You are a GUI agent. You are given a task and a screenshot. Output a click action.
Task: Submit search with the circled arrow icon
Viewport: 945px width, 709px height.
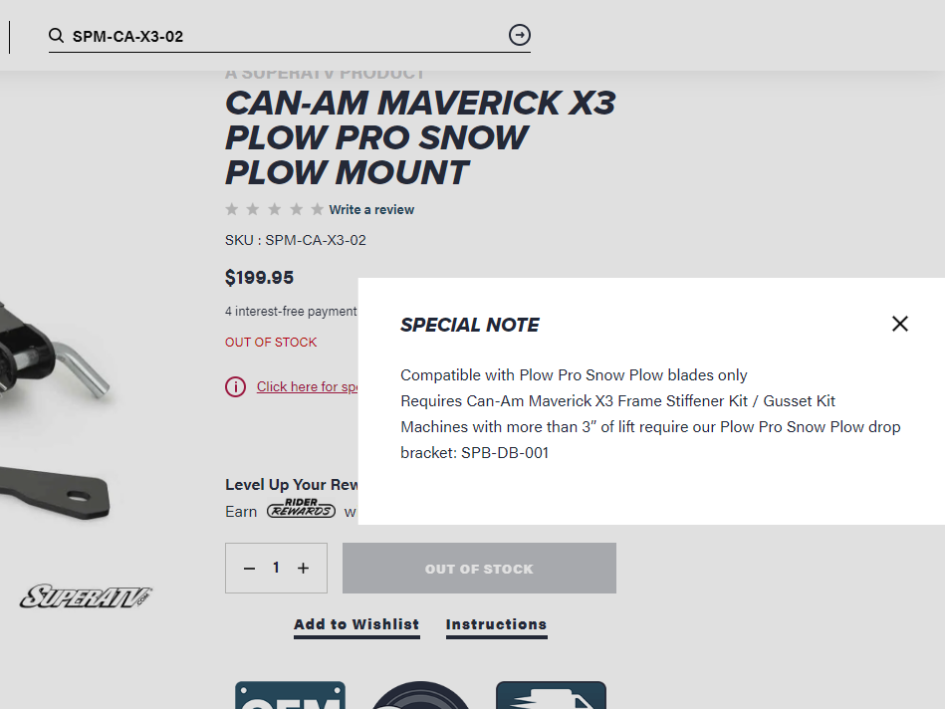(x=520, y=36)
